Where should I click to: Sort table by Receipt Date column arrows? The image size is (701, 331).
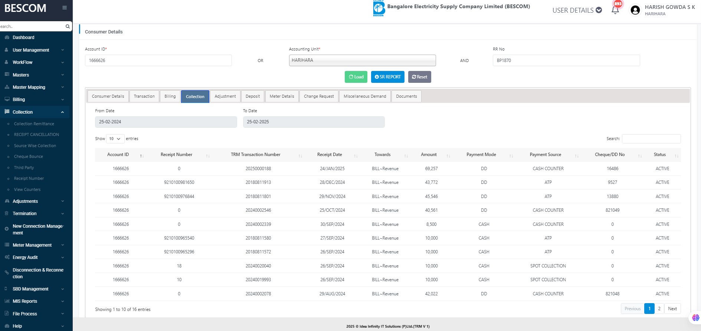tap(356, 156)
